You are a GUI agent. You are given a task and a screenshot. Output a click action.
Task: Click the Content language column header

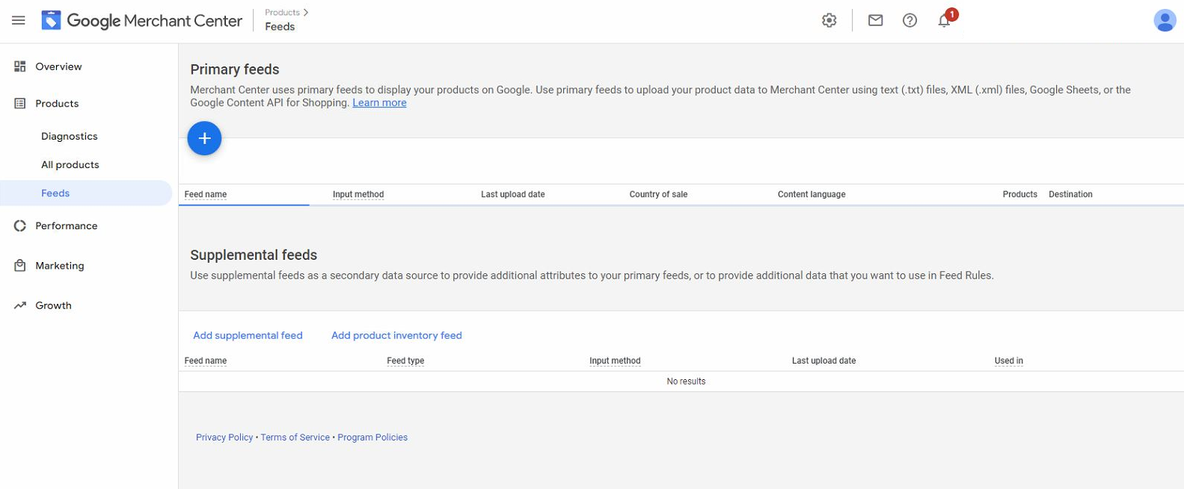tap(812, 194)
